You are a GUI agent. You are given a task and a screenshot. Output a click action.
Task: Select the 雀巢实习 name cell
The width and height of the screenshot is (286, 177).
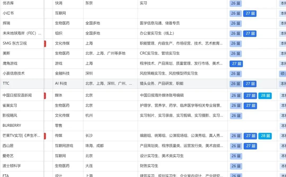(10, 105)
